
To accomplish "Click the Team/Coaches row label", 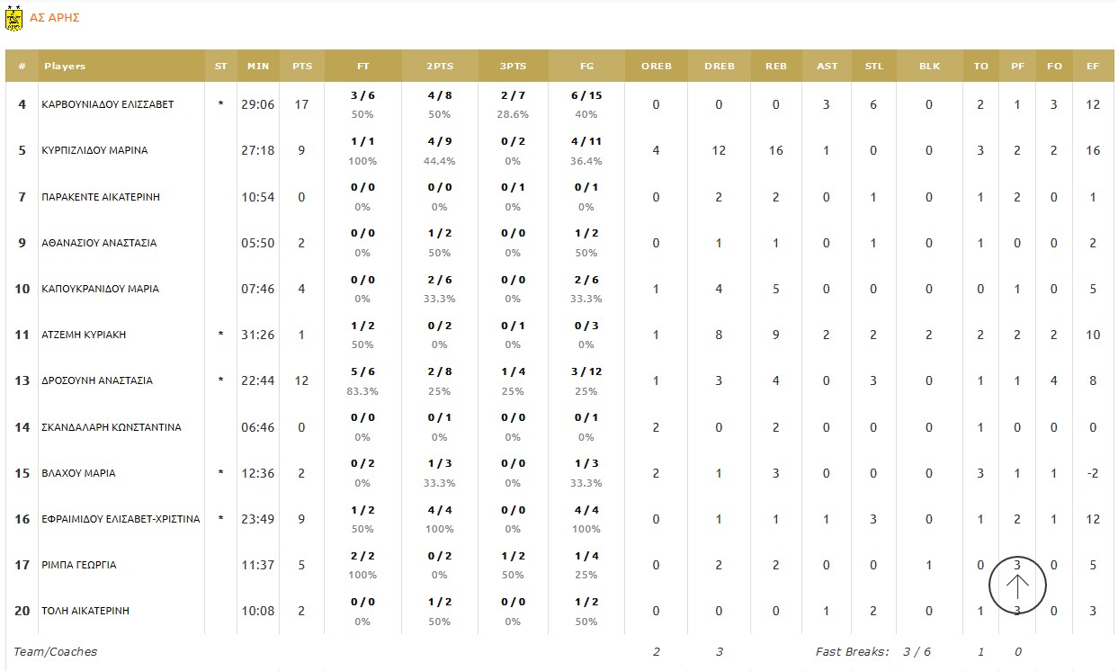I will [x=56, y=652].
